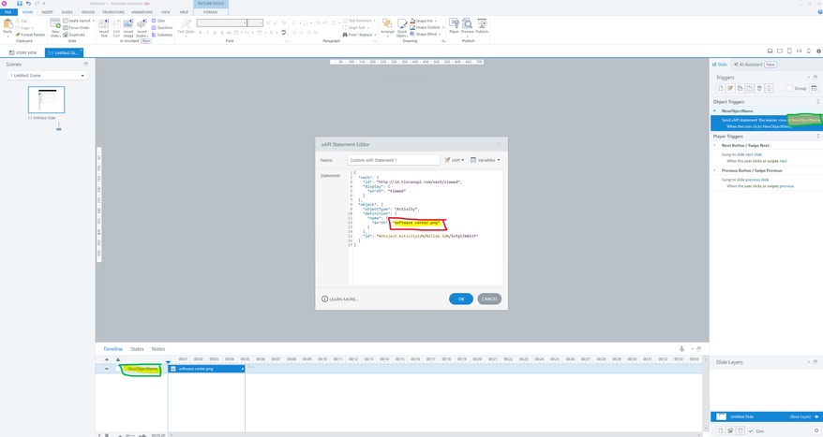Open xAPI dropdown in statement editor
The image size is (823, 437).
point(455,160)
